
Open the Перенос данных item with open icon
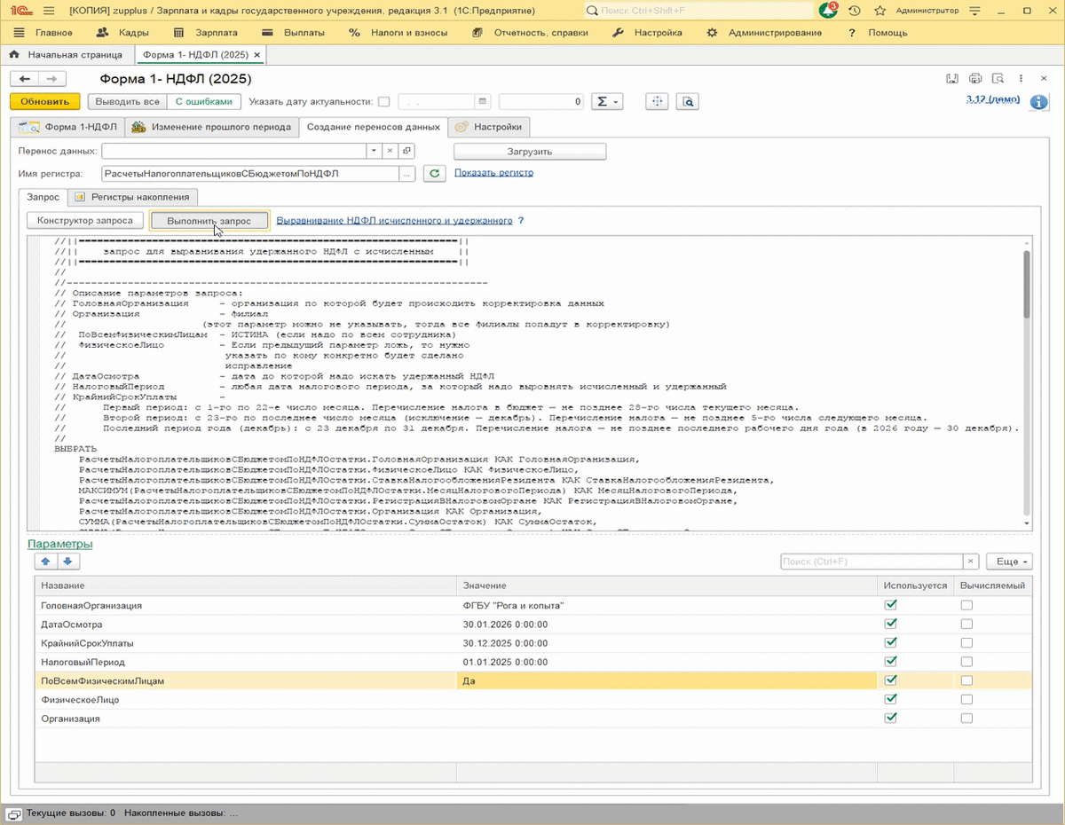406,151
